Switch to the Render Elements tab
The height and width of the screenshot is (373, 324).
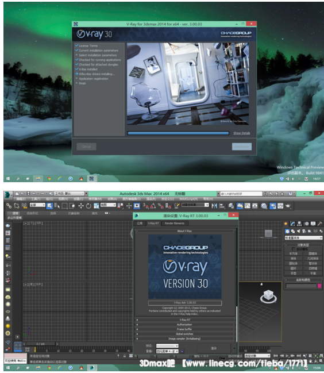(175, 223)
